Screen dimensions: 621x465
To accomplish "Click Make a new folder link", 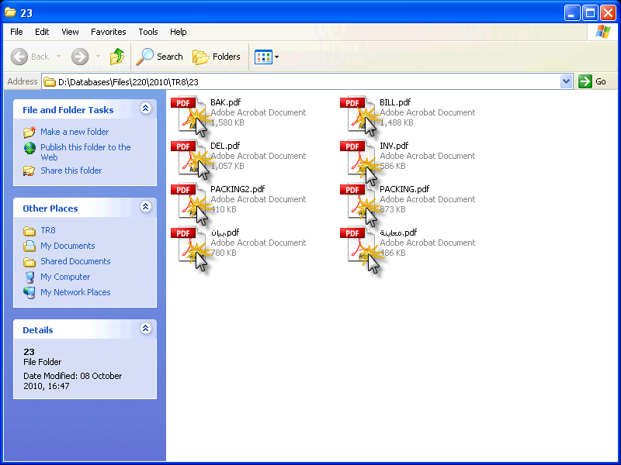I will [75, 132].
